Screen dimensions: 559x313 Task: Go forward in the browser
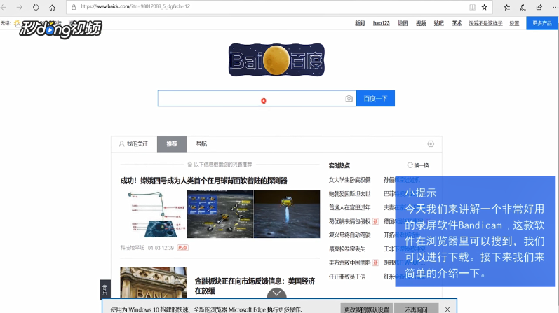coord(20,7)
